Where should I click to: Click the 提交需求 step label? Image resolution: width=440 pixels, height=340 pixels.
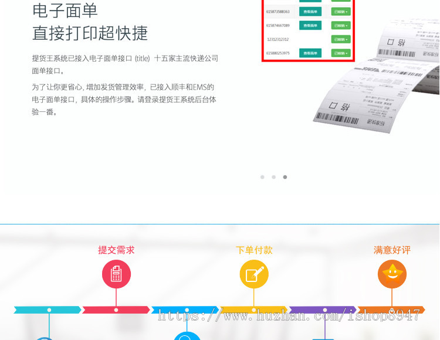(x=116, y=250)
